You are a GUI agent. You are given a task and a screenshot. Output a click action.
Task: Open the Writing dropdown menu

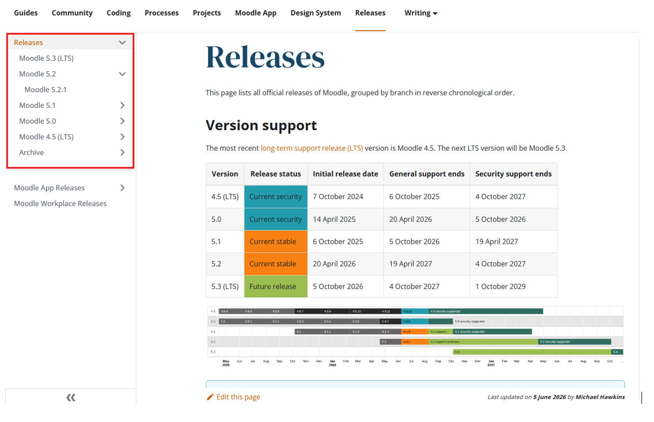[x=421, y=13]
